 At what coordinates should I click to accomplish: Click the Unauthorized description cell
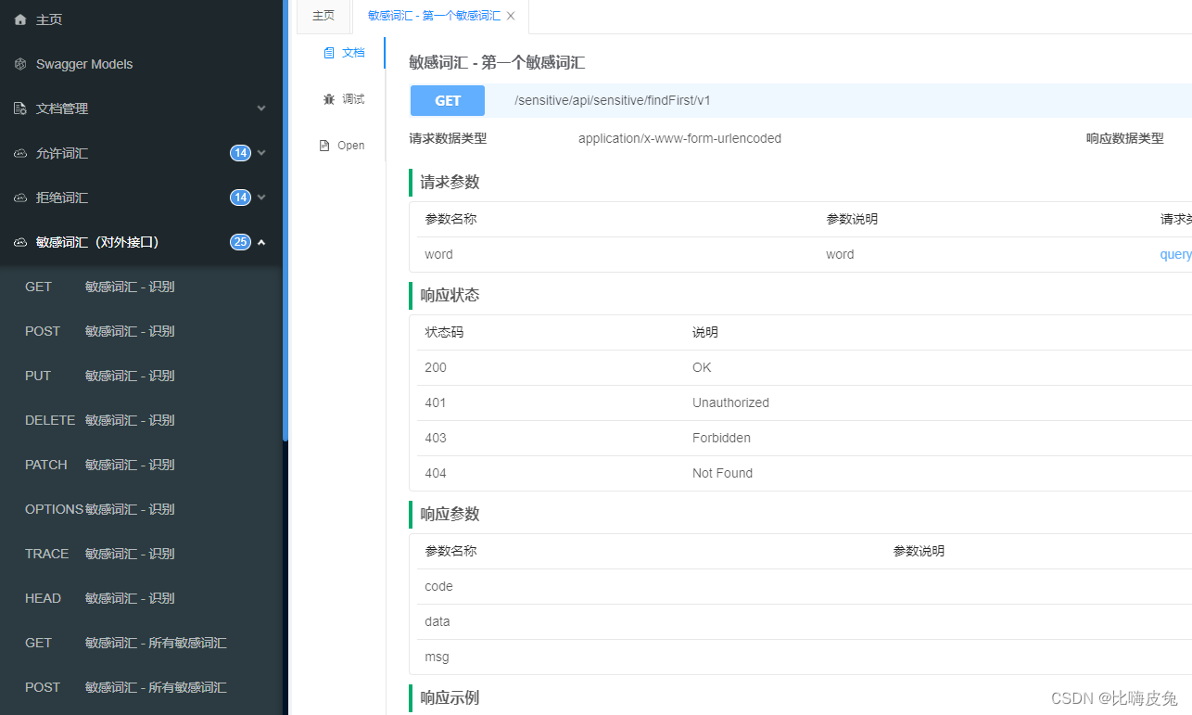click(x=730, y=402)
